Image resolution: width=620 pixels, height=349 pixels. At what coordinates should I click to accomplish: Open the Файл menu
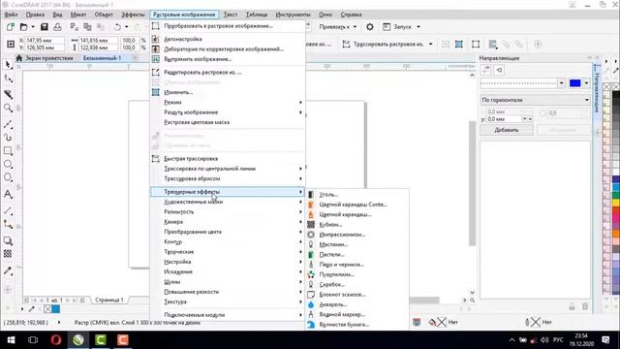pyautogui.click(x=11, y=15)
